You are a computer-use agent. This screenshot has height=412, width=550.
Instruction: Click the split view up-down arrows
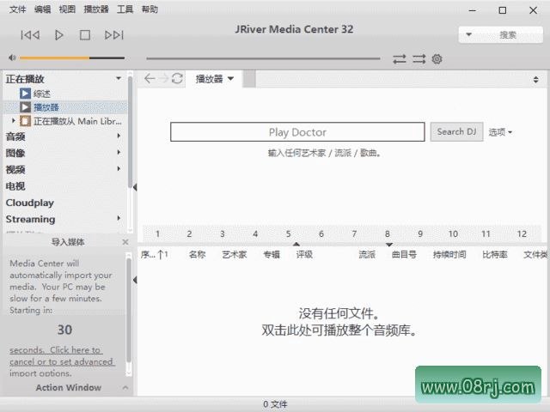click(535, 79)
